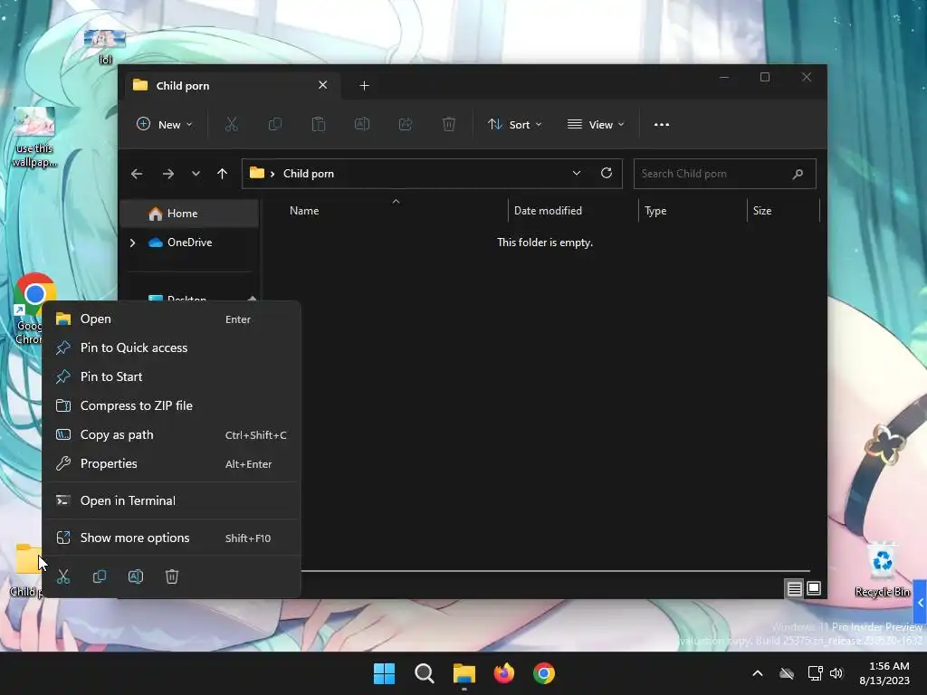
Task: Open the Sort dropdown
Action: (x=514, y=125)
